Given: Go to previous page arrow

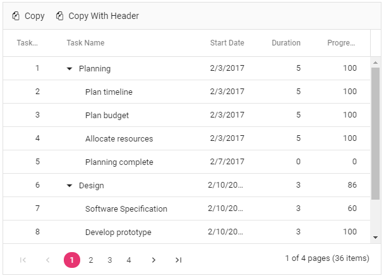Looking at the screenshot, I should point(48,260).
